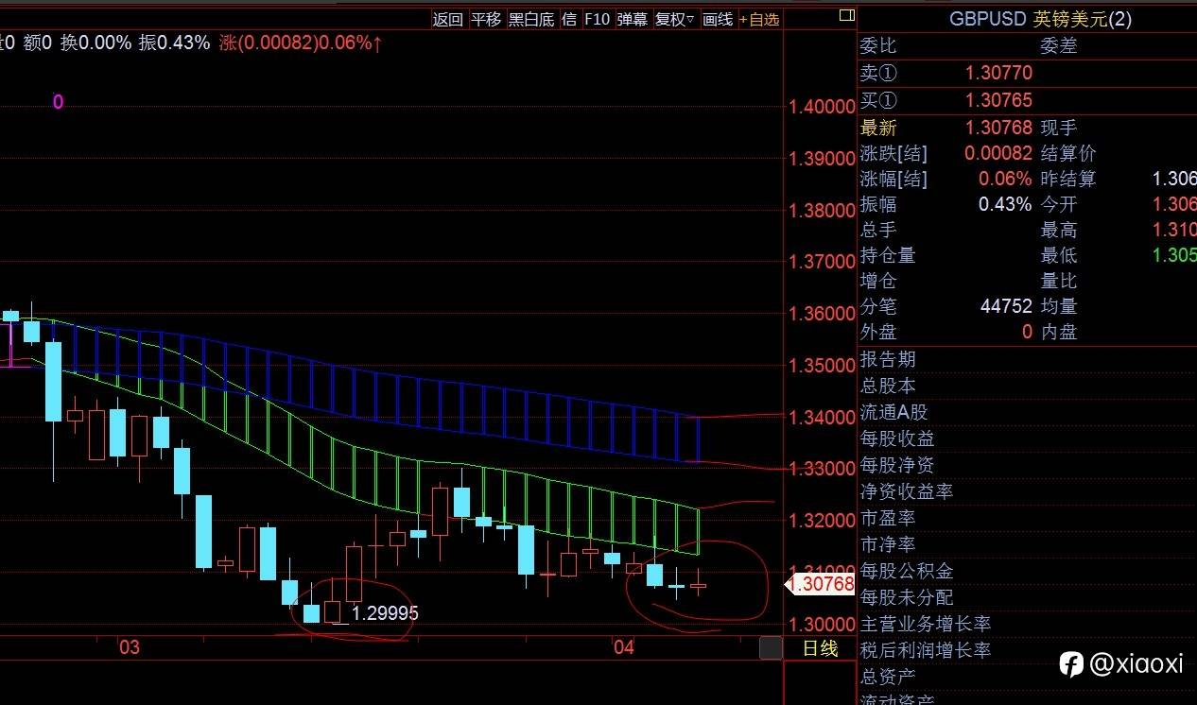The height and width of the screenshot is (705, 1197).
Task: Click the gray square beside 日线
Action: (771, 648)
